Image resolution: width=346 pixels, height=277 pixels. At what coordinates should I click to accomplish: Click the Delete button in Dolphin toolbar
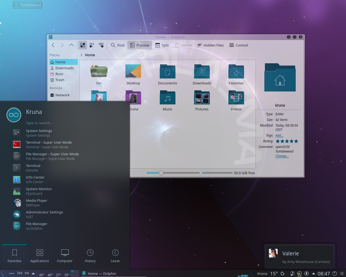click(x=183, y=45)
